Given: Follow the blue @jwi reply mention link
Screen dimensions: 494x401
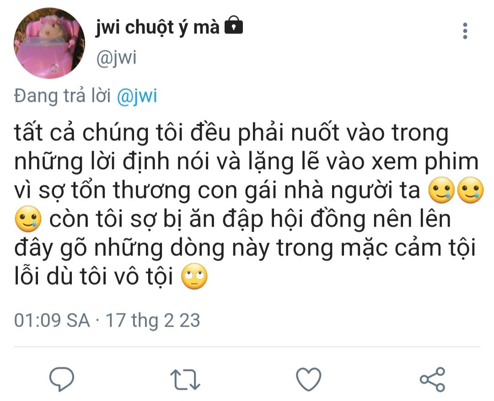Looking at the screenshot, I should (x=137, y=95).
